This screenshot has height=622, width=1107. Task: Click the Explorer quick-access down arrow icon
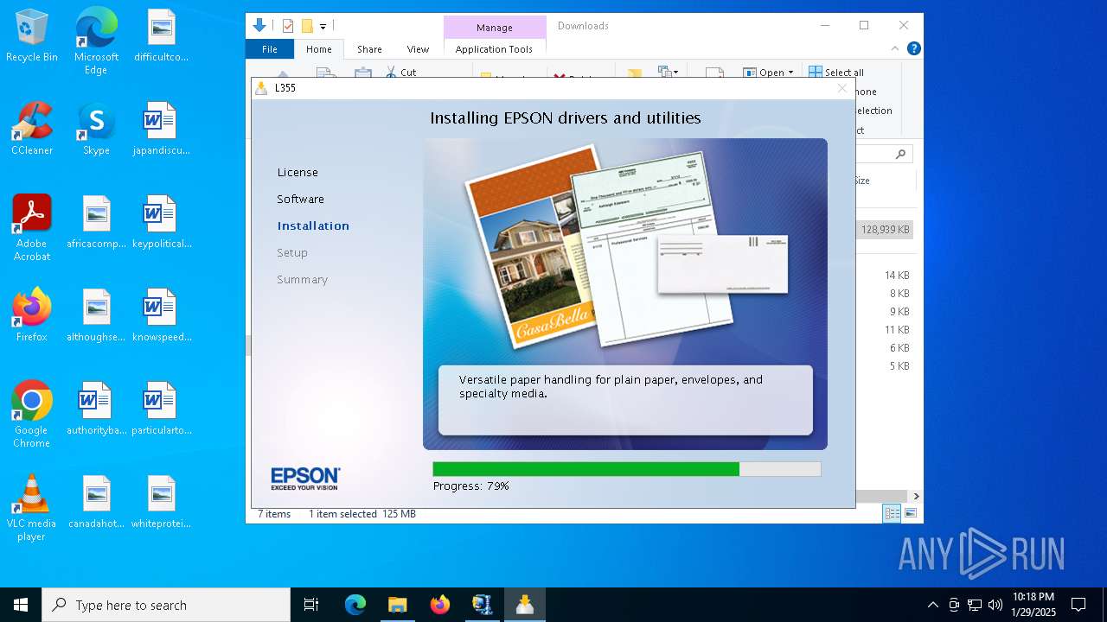click(259, 26)
